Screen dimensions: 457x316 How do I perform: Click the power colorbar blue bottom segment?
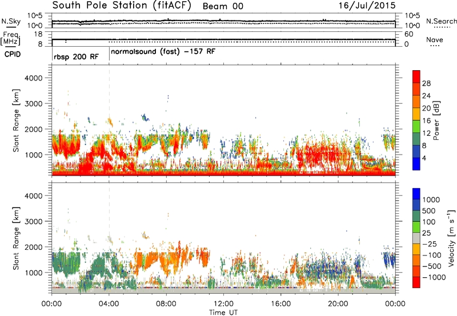click(x=416, y=164)
